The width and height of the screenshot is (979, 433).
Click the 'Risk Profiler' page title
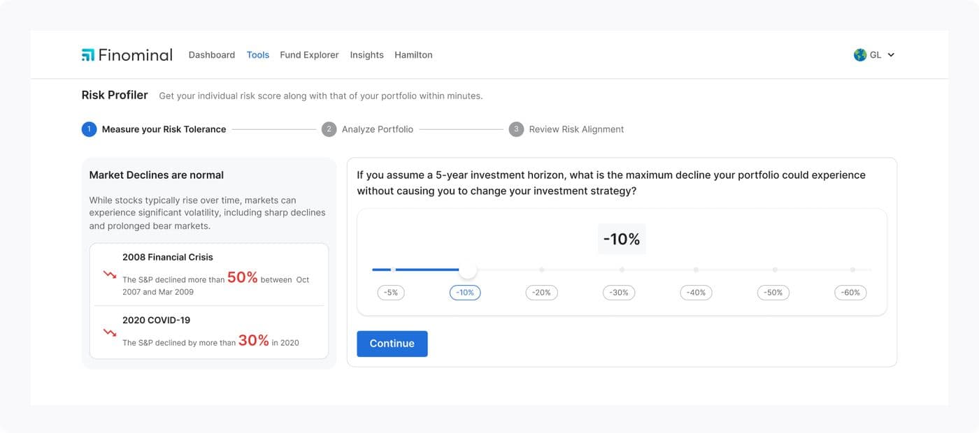tap(115, 95)
